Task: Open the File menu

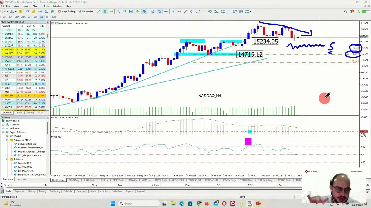Action: coord(8,6)
